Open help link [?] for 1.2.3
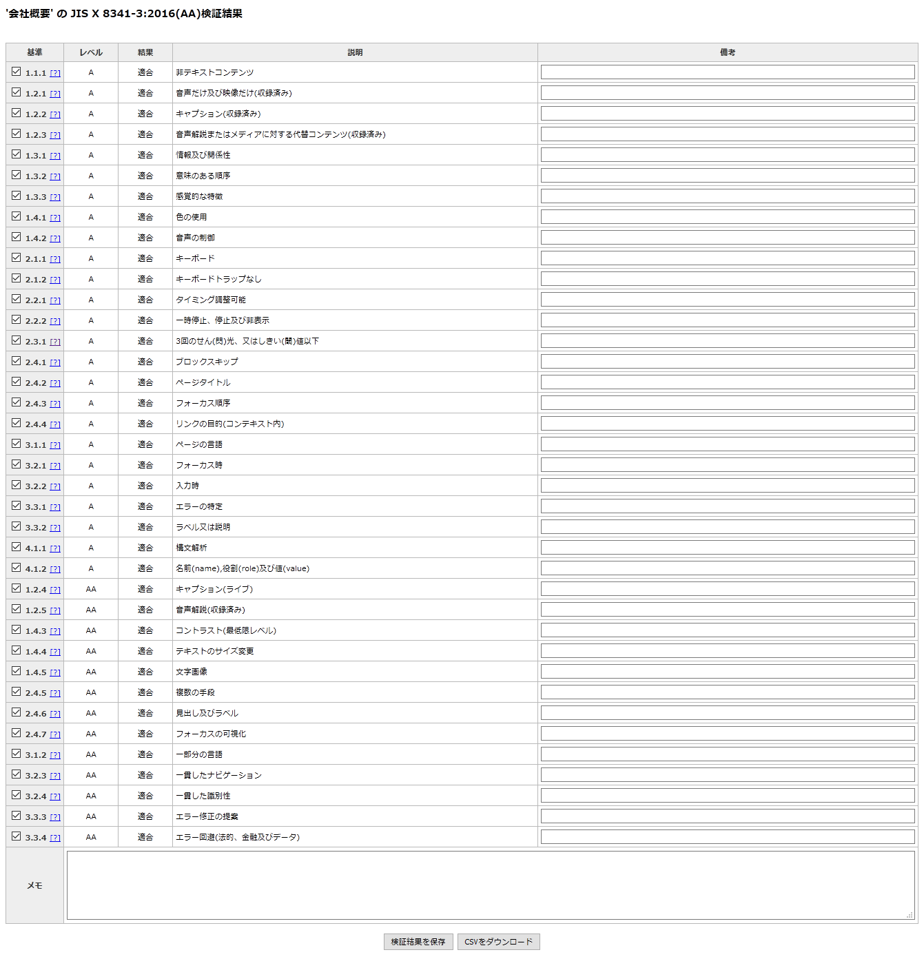The width and height of the screenshot is (924, 959). pyautogui.click(x=55, y=135)
